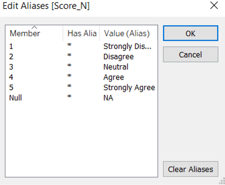The width and height of the screenshot is (225, 185).
Task: Click the OK button
Action: 190,33
